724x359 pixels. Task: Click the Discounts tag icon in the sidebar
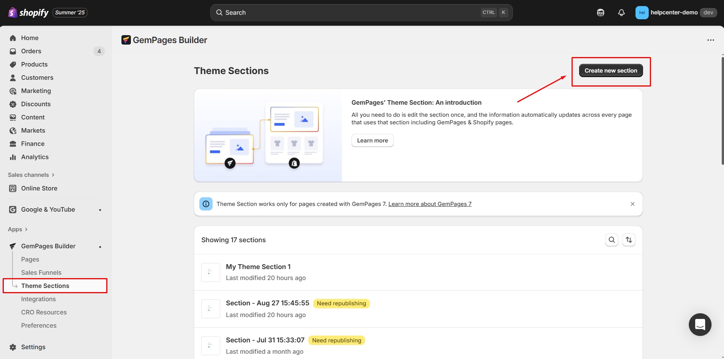[x=12, y=104]
